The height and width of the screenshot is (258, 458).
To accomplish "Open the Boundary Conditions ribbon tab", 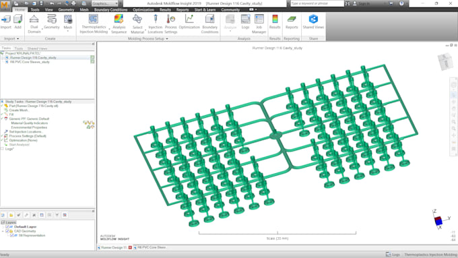I will 110,9.
